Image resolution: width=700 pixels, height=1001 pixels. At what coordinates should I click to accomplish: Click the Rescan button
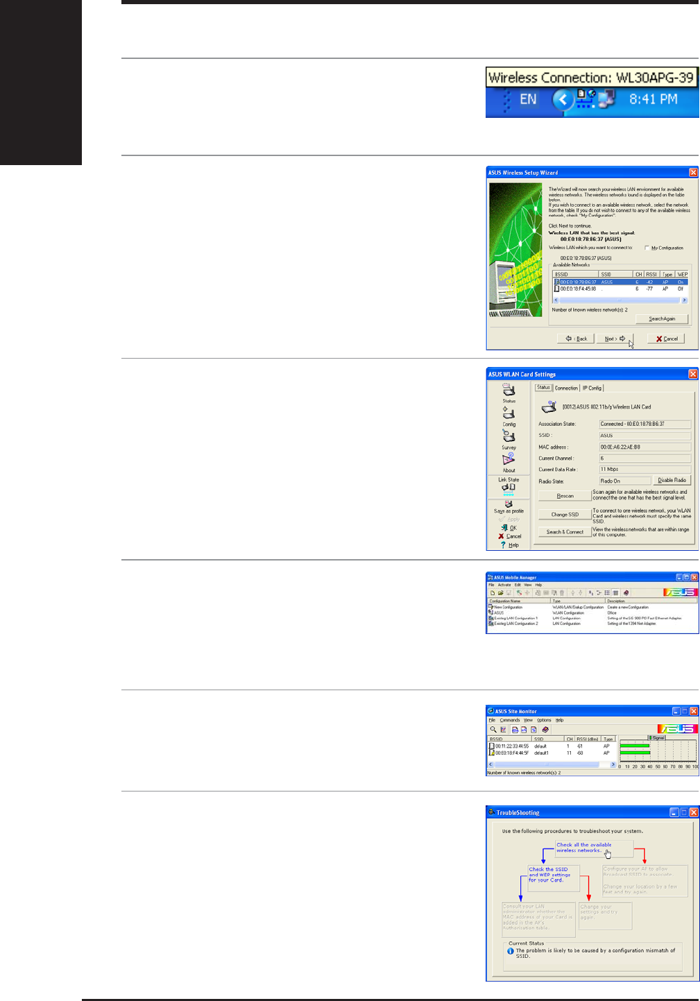[565, 496]
